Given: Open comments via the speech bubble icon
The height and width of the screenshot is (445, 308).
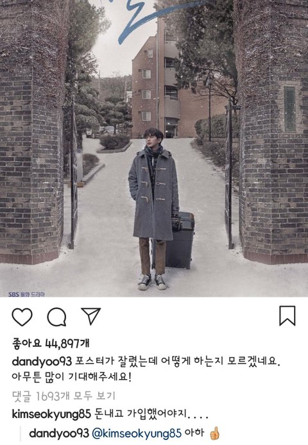Looking at the screenshot, I should (57, 317).
